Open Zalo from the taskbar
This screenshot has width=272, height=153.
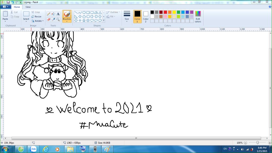click(33, 149)
